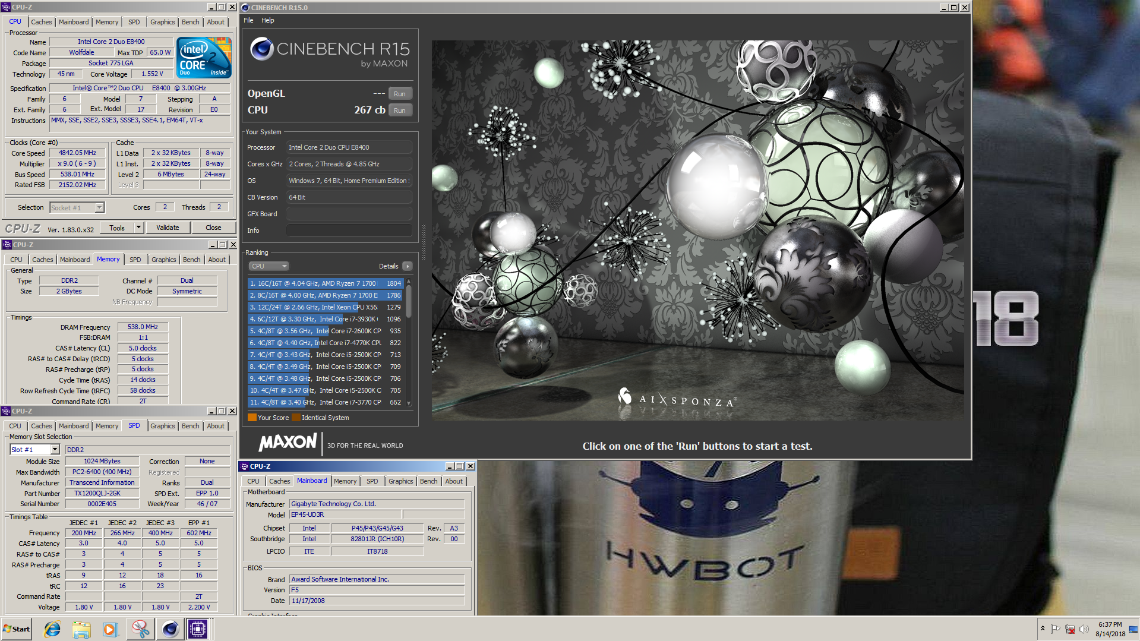Open the volume speaker tray icon
The image size is (1140, 641).
pos(1084,629)
